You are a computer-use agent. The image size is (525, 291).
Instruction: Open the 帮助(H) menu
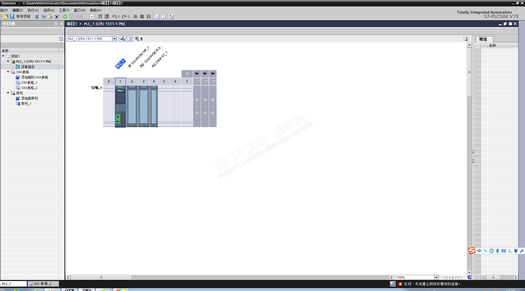[96, 10]
